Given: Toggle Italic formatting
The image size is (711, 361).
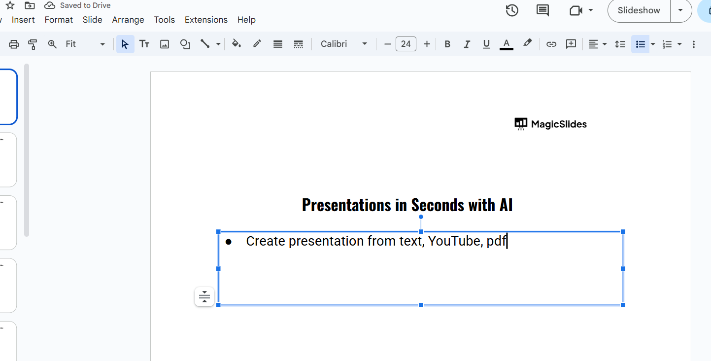Looking at the screenshot, I should (467, 44).
